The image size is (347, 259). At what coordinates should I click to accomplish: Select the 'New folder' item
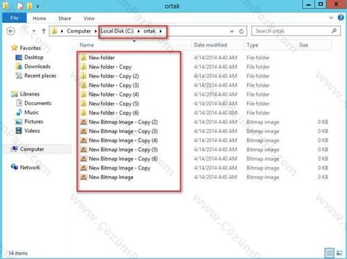(102, 58)
